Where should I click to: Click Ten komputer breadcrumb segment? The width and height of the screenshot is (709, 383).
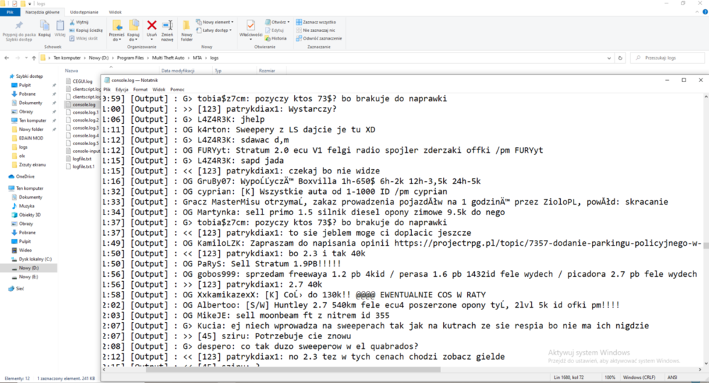point(67,58)
